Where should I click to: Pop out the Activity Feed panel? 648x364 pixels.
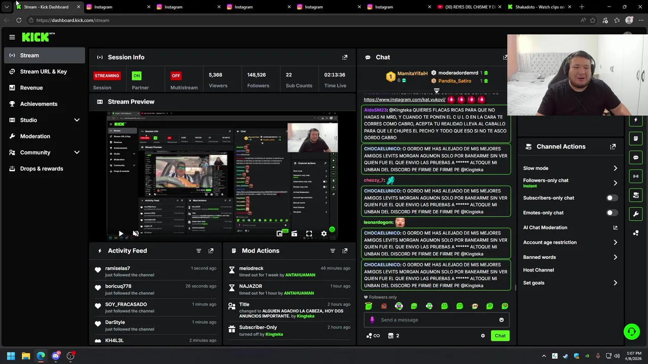point(211,251)
